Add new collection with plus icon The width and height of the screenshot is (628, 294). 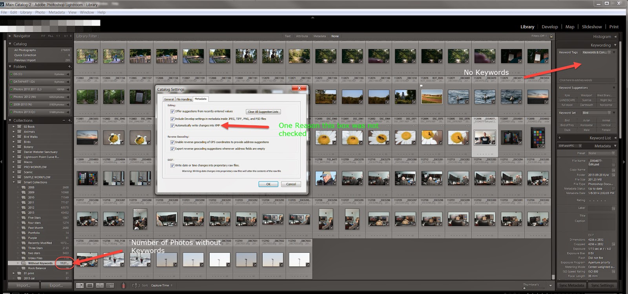69,120
